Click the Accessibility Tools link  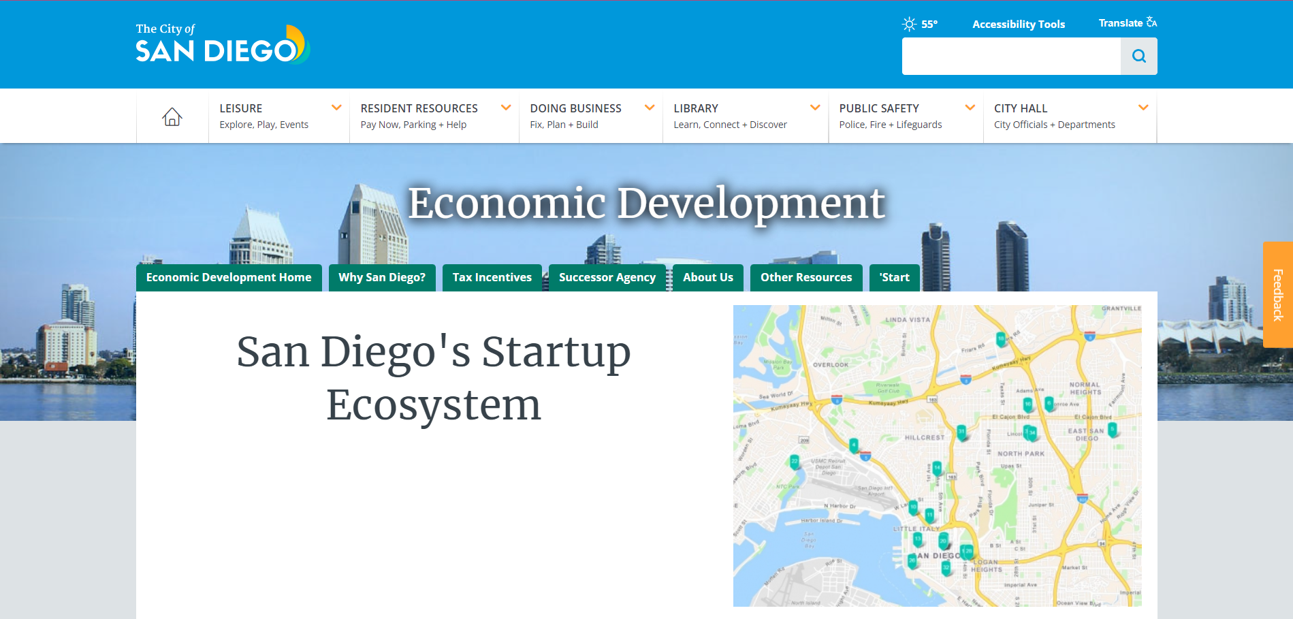pyautogui.click(x=1018, y=25)
